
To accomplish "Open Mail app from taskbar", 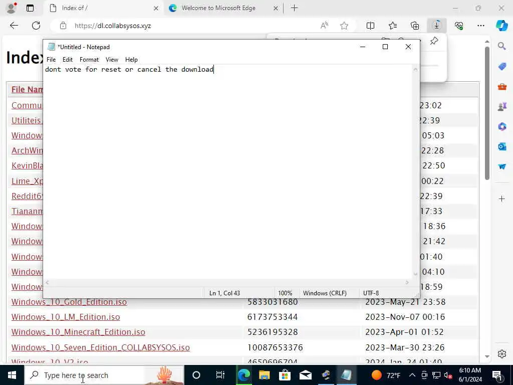I will point(306,375).
